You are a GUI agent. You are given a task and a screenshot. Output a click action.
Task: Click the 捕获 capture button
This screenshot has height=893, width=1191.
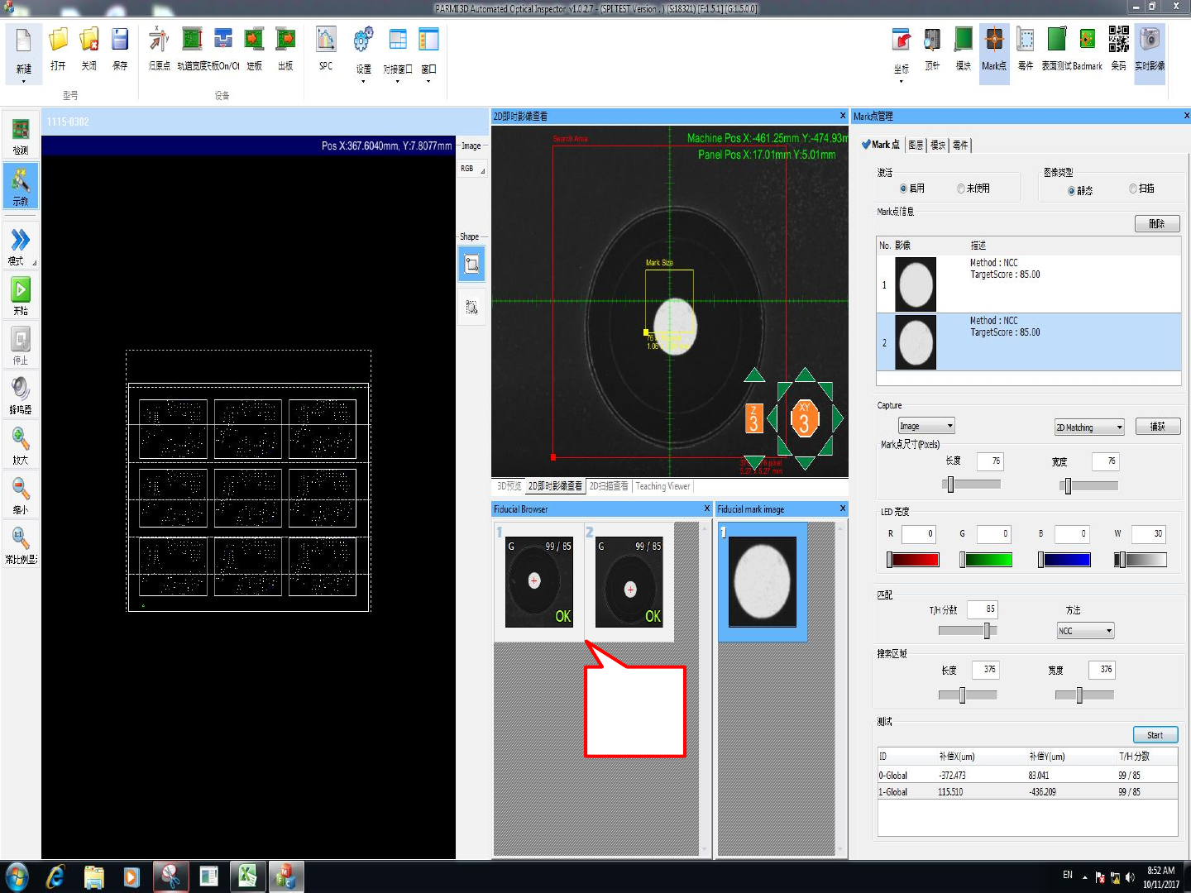[1157, 427]
